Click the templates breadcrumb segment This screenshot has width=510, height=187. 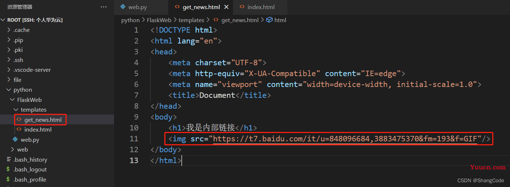(x=191, y=20)
